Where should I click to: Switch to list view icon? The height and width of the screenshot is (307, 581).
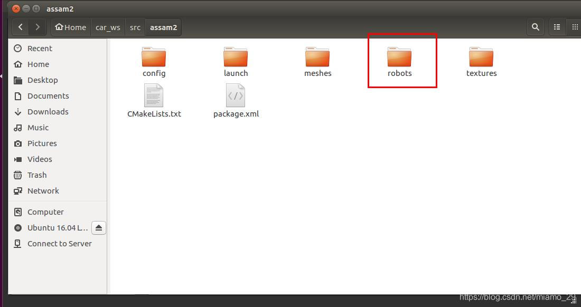pos(557,27)
